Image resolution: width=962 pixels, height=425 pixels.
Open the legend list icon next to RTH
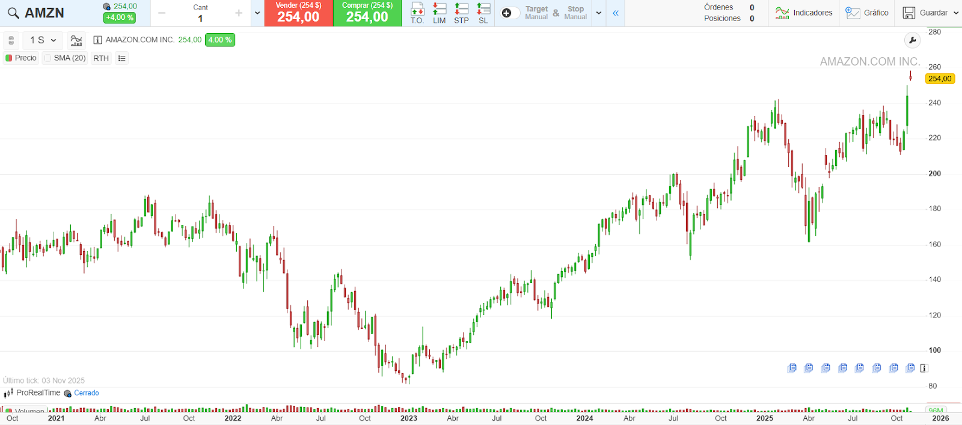tap(122, 58)
